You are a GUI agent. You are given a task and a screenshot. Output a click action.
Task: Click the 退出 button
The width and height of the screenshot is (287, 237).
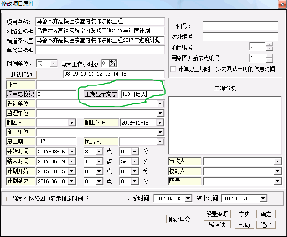pos(266,224)
